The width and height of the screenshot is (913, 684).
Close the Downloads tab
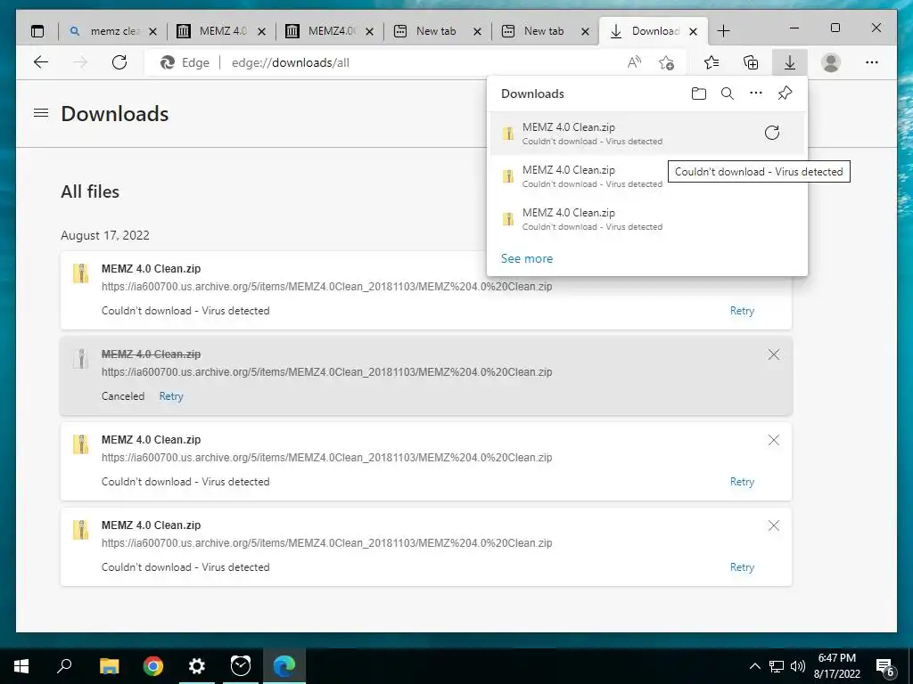693,31
